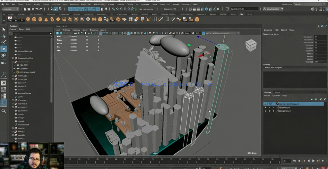
Task: Select the arrow Select tool in left toolbox
Action: pos(4,30)
